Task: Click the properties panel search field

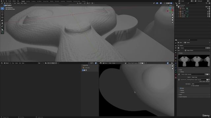Action: (193, 40)
